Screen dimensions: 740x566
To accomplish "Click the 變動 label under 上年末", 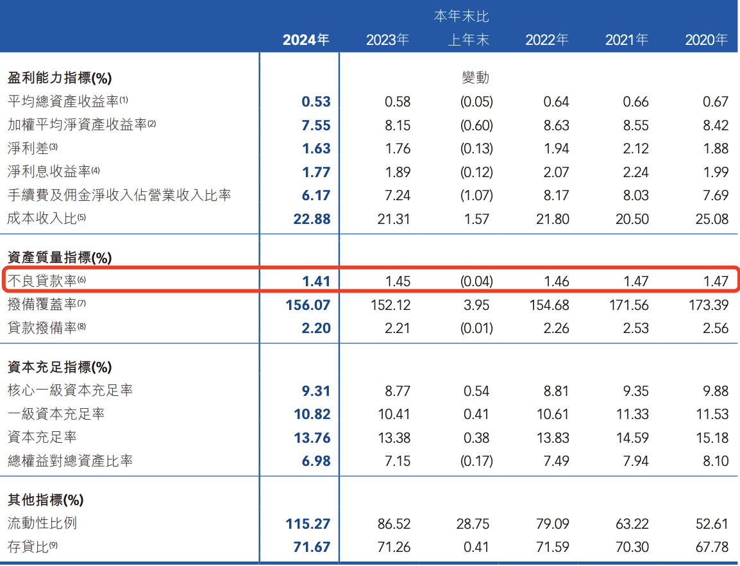I will pyautogui.click(x=475, y=78).
